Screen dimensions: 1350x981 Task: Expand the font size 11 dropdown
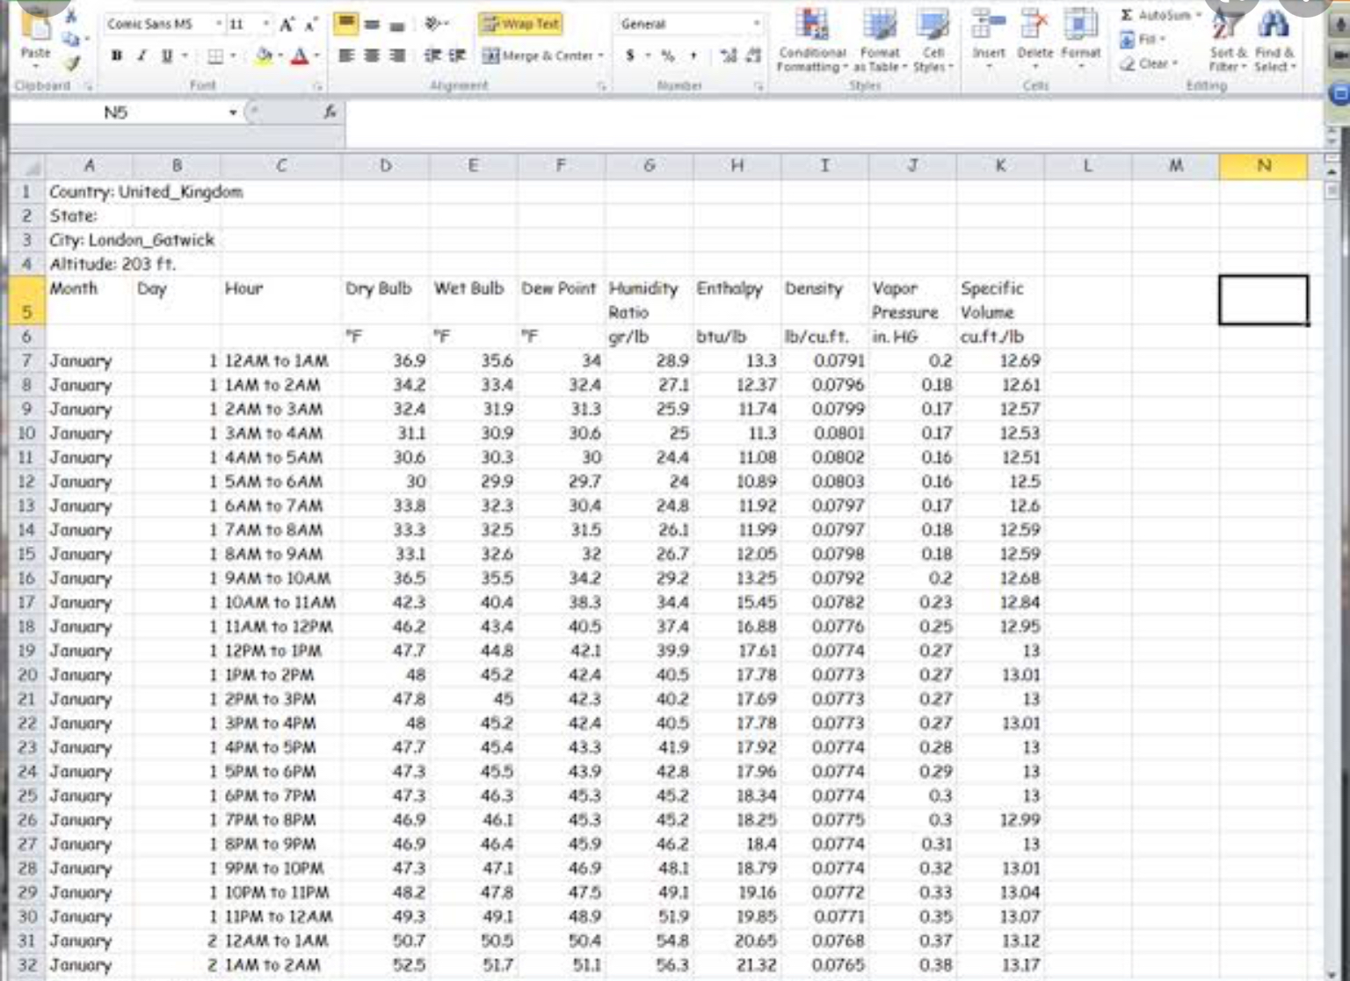coord(265,24)
